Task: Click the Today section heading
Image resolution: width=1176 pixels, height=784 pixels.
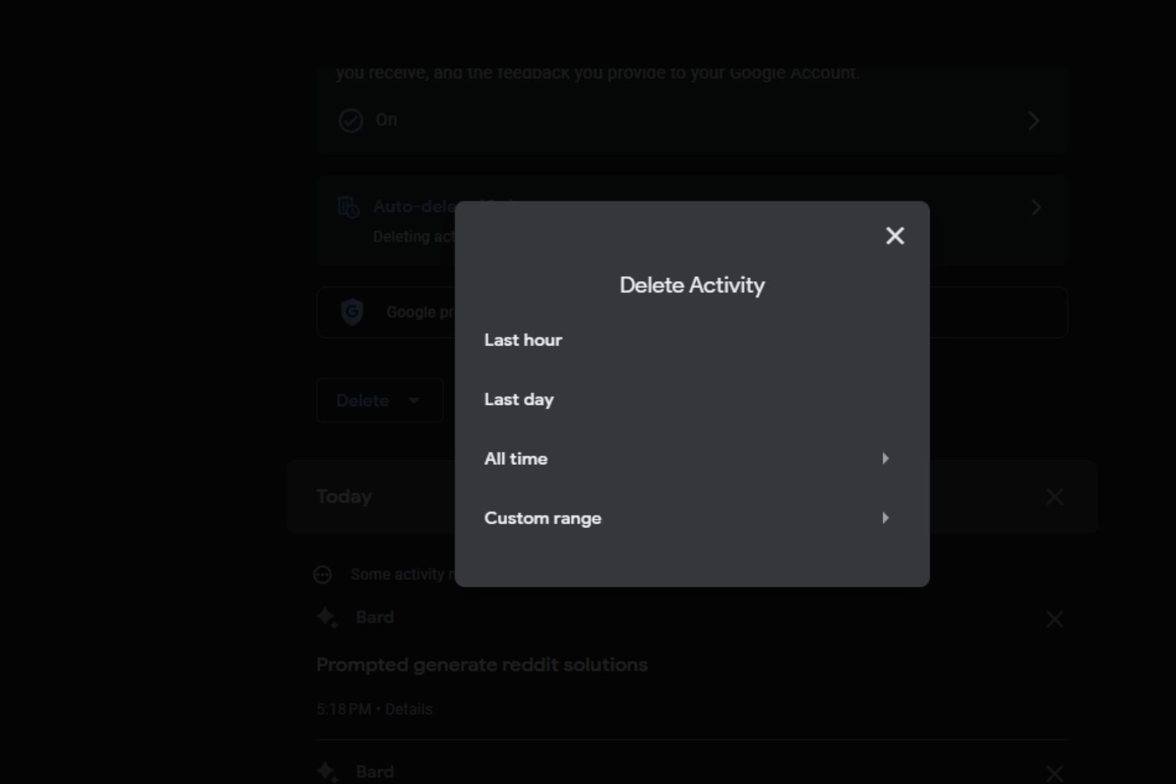Action: tap(344, 497)
